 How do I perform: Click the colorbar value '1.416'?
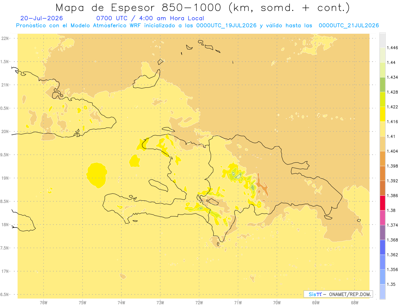tap(392, 122)
